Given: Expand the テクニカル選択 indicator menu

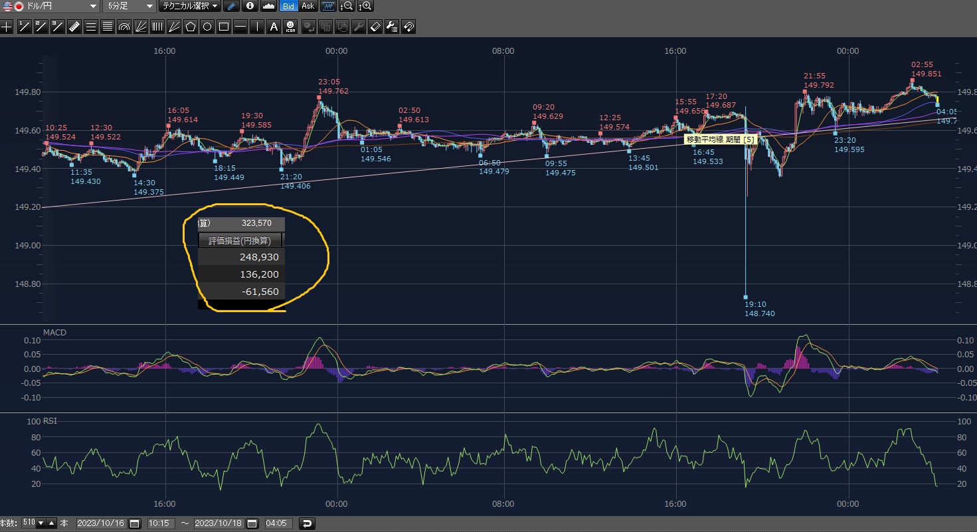Looking at the screenshot, I should tap(190, 6).
